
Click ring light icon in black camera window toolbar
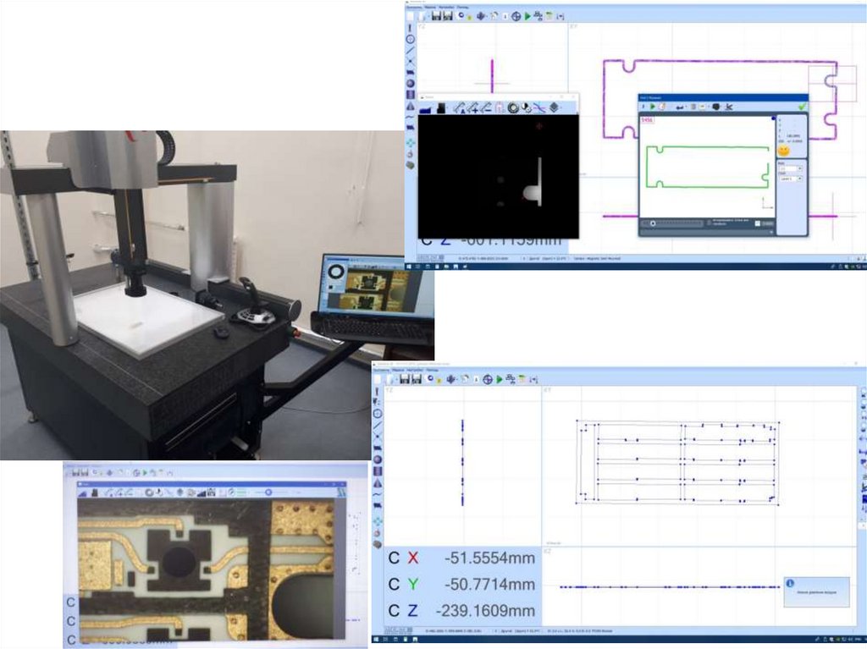[x=513, y=108]
